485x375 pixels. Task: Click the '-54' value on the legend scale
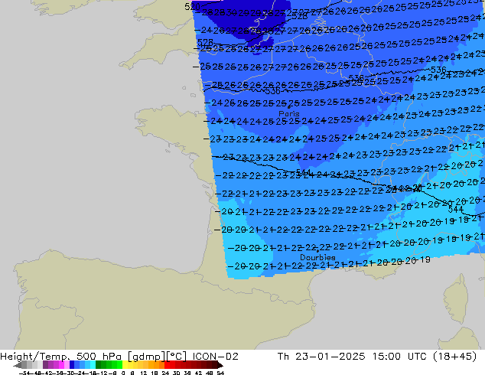(24, 373)
